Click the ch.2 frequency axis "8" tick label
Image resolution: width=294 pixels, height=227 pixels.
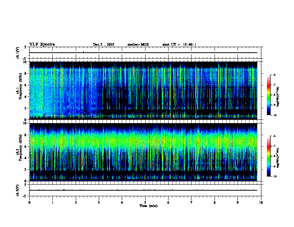tap(26, 135)
